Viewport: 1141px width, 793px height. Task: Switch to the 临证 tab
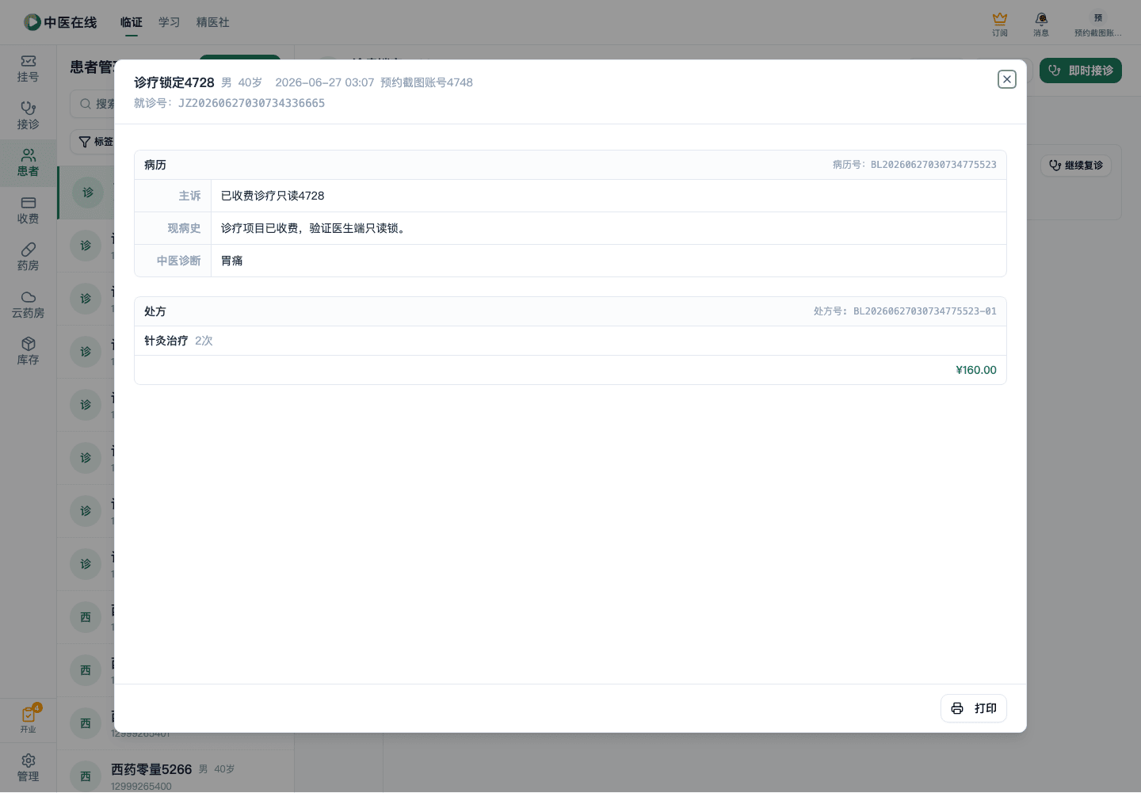pyautogui.click(x=132, y=22)
